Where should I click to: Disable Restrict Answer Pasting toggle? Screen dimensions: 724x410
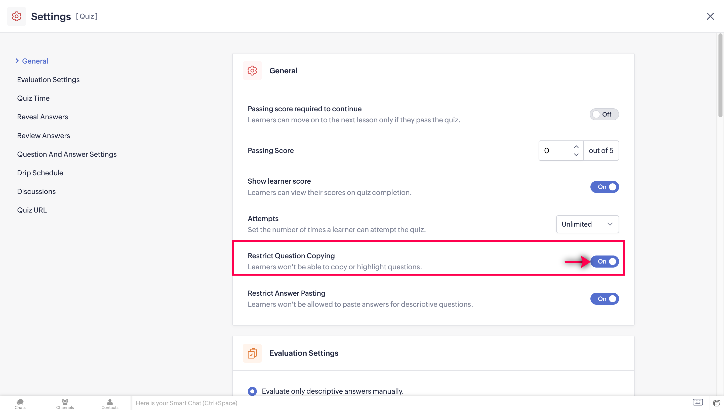pos(605,299)
